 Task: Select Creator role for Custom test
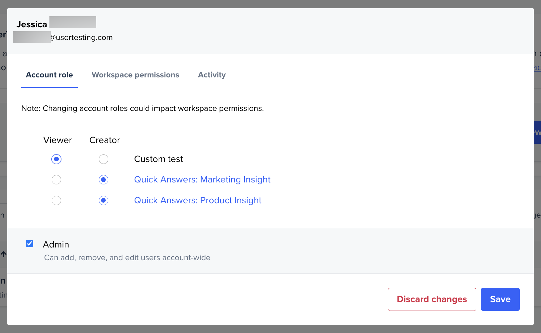tap(103, 159)
